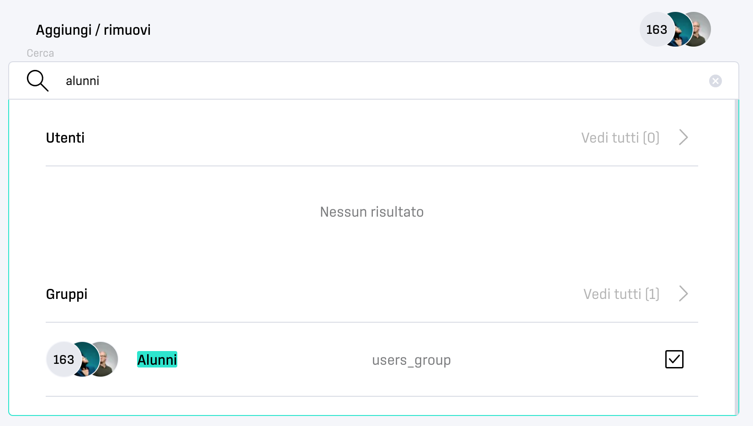This screenshot has width=753, height=426.
Task: Open Vedi tutti (0) users link
Action: pyautogui.click(x=620, y=138)
